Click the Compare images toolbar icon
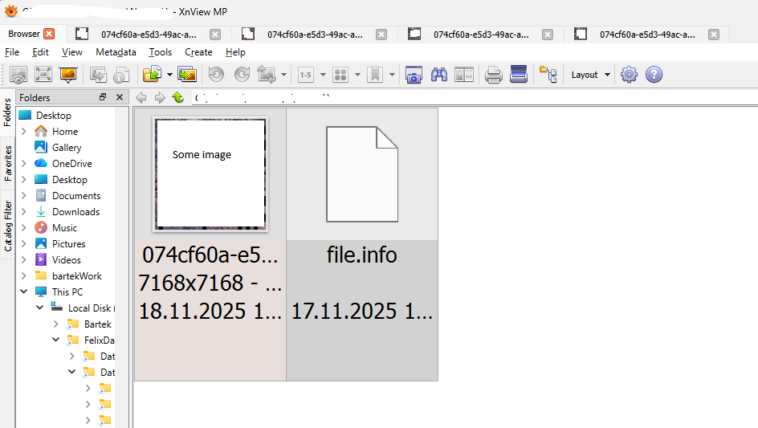The height and width of the screenshot is (428, 758). click(464, 75)
